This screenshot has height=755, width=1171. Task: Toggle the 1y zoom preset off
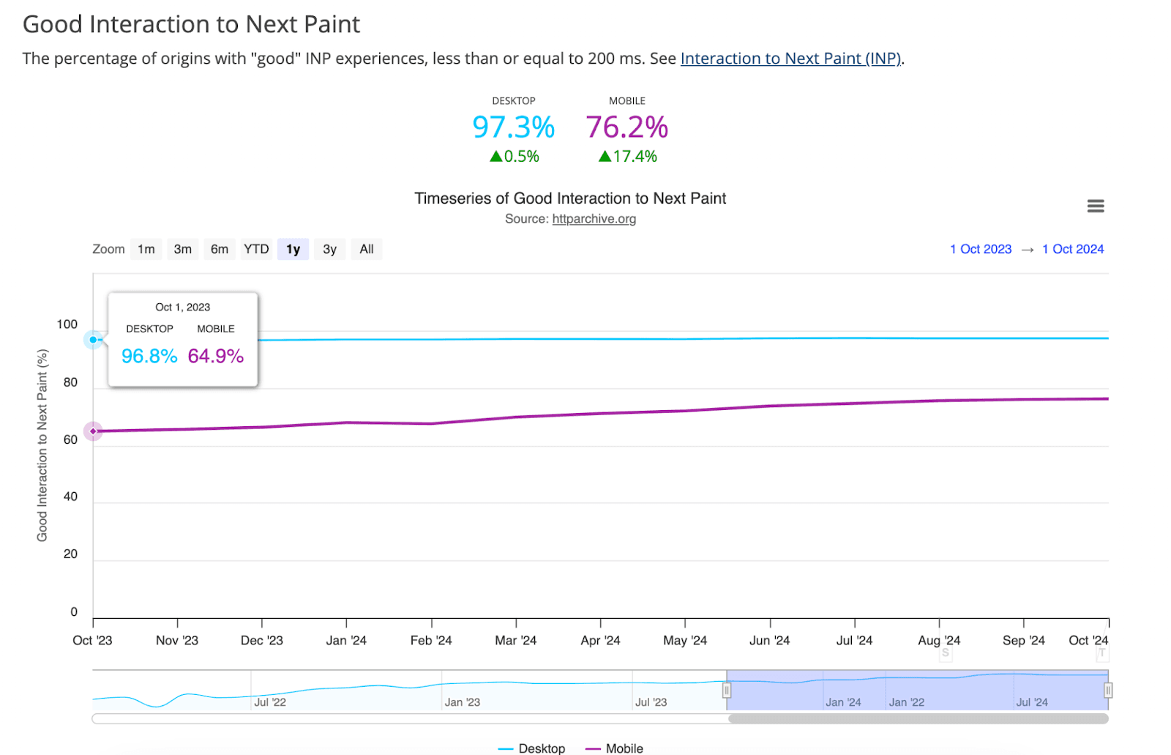[293, 249]
